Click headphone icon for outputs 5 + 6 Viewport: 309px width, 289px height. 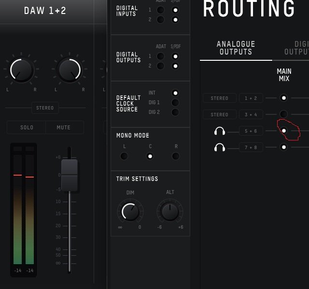click(x=220, y=131)
